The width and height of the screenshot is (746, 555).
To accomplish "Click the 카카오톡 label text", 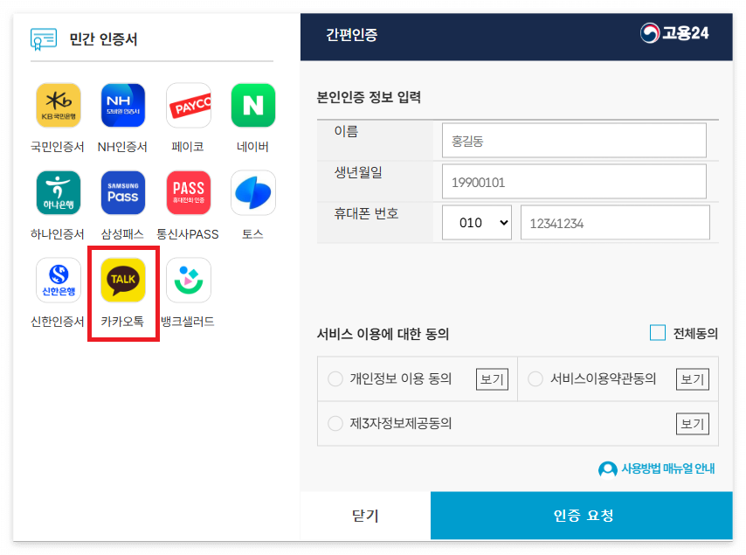I will point(122,322).
